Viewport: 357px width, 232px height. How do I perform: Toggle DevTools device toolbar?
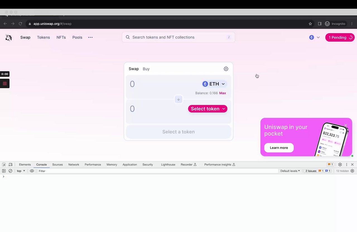pyautogui.click(x=11, y=164)
